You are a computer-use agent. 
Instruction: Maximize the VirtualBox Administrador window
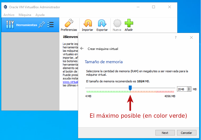(154, 7)
